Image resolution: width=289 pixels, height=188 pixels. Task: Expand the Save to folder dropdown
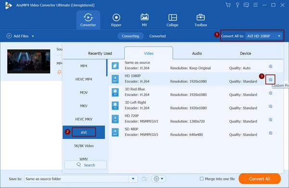(133, 178)
